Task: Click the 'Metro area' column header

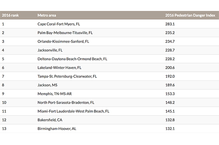Action: tap(47, 15)
